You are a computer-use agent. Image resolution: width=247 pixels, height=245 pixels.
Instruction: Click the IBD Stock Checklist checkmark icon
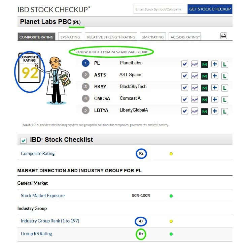(x=23, y=141)
